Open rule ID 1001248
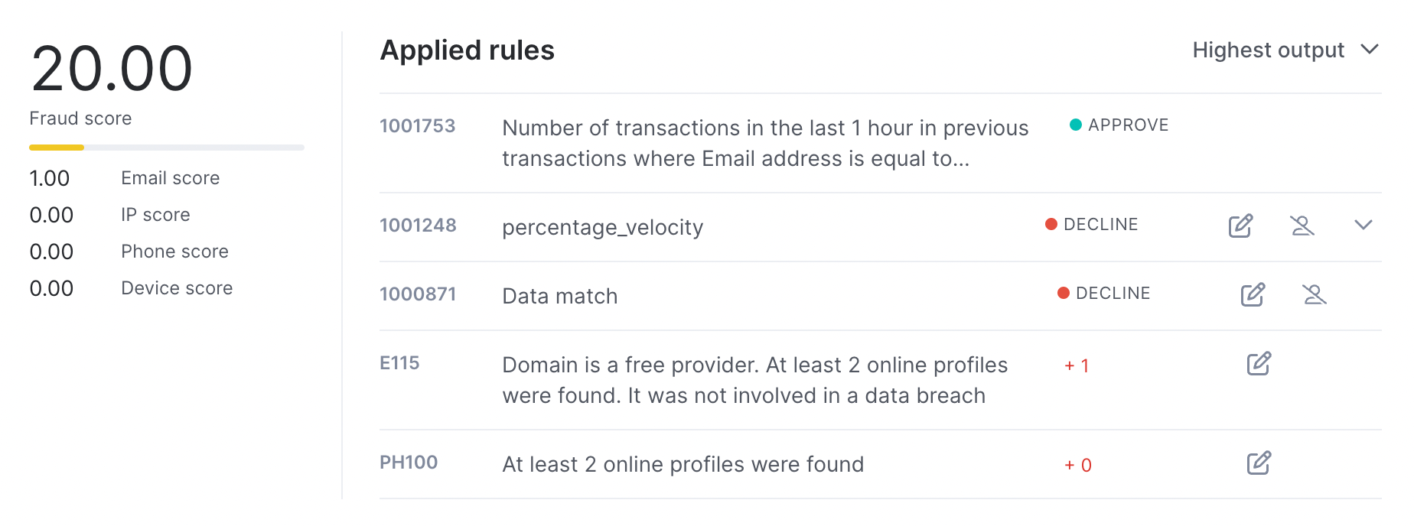 pos(418,226)
